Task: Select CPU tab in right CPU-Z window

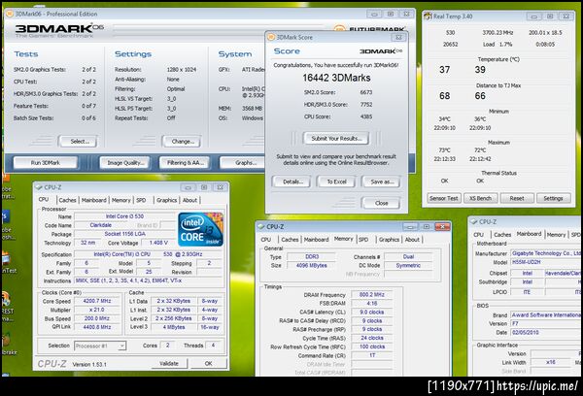Action: [478, 235]
